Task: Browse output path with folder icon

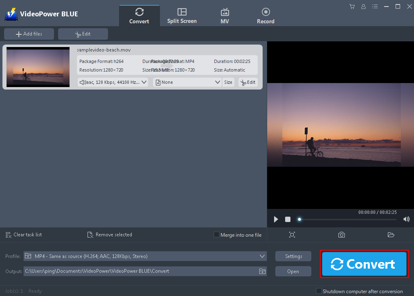Action: coord(262,271)
